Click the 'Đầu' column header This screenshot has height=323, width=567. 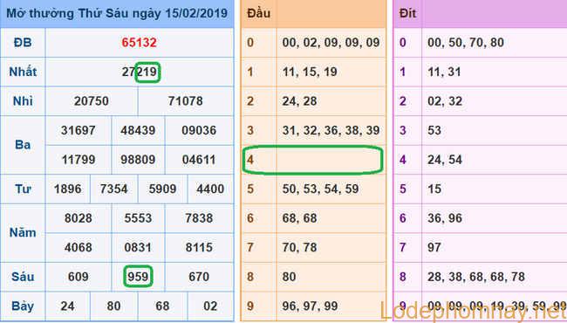point(258,13)
